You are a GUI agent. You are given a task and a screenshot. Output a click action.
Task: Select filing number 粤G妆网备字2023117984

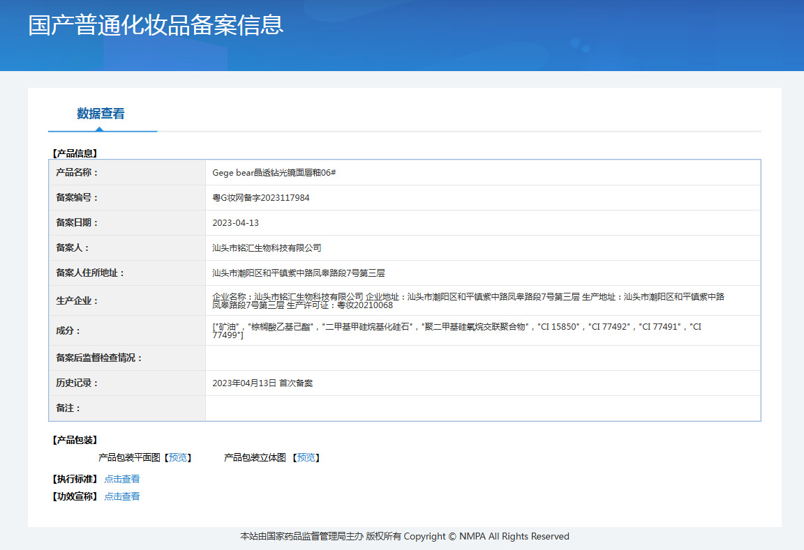261,198
